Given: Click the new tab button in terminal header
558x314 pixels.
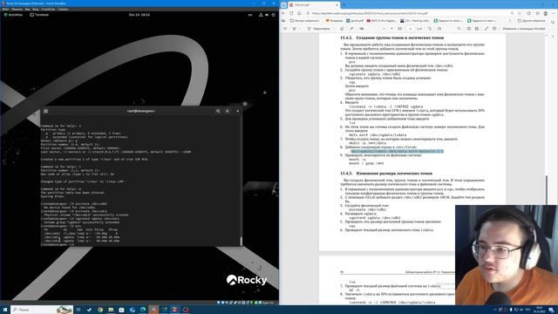Looking at the screenshot, I should [x=46, y=111].
